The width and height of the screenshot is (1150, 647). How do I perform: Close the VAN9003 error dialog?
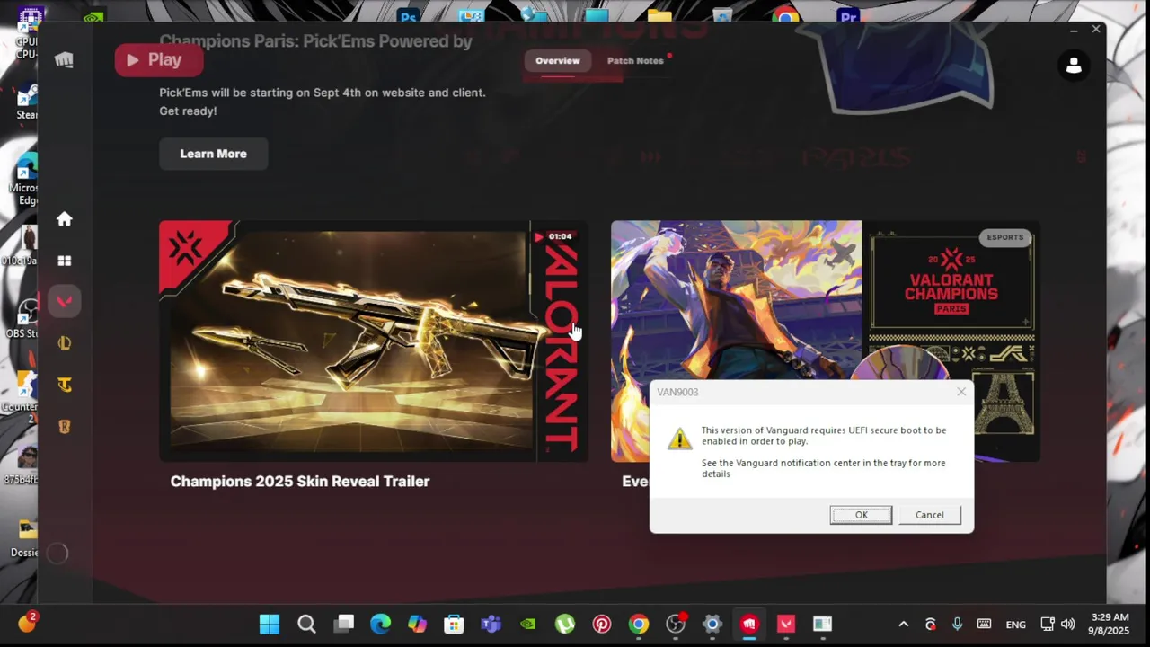pos(961,392)
